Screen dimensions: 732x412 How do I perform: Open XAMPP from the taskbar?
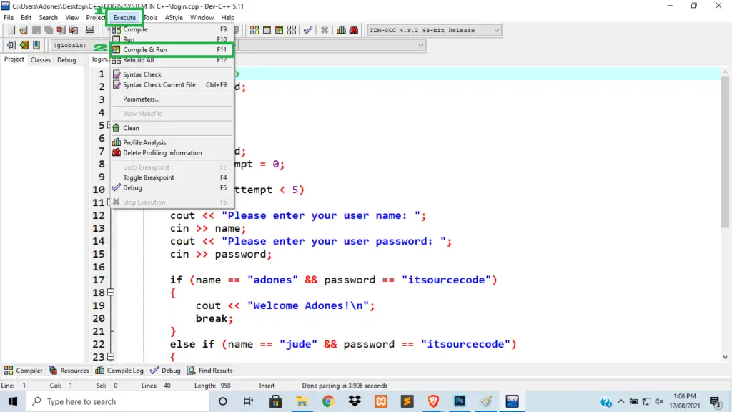[x=381, y=401]
